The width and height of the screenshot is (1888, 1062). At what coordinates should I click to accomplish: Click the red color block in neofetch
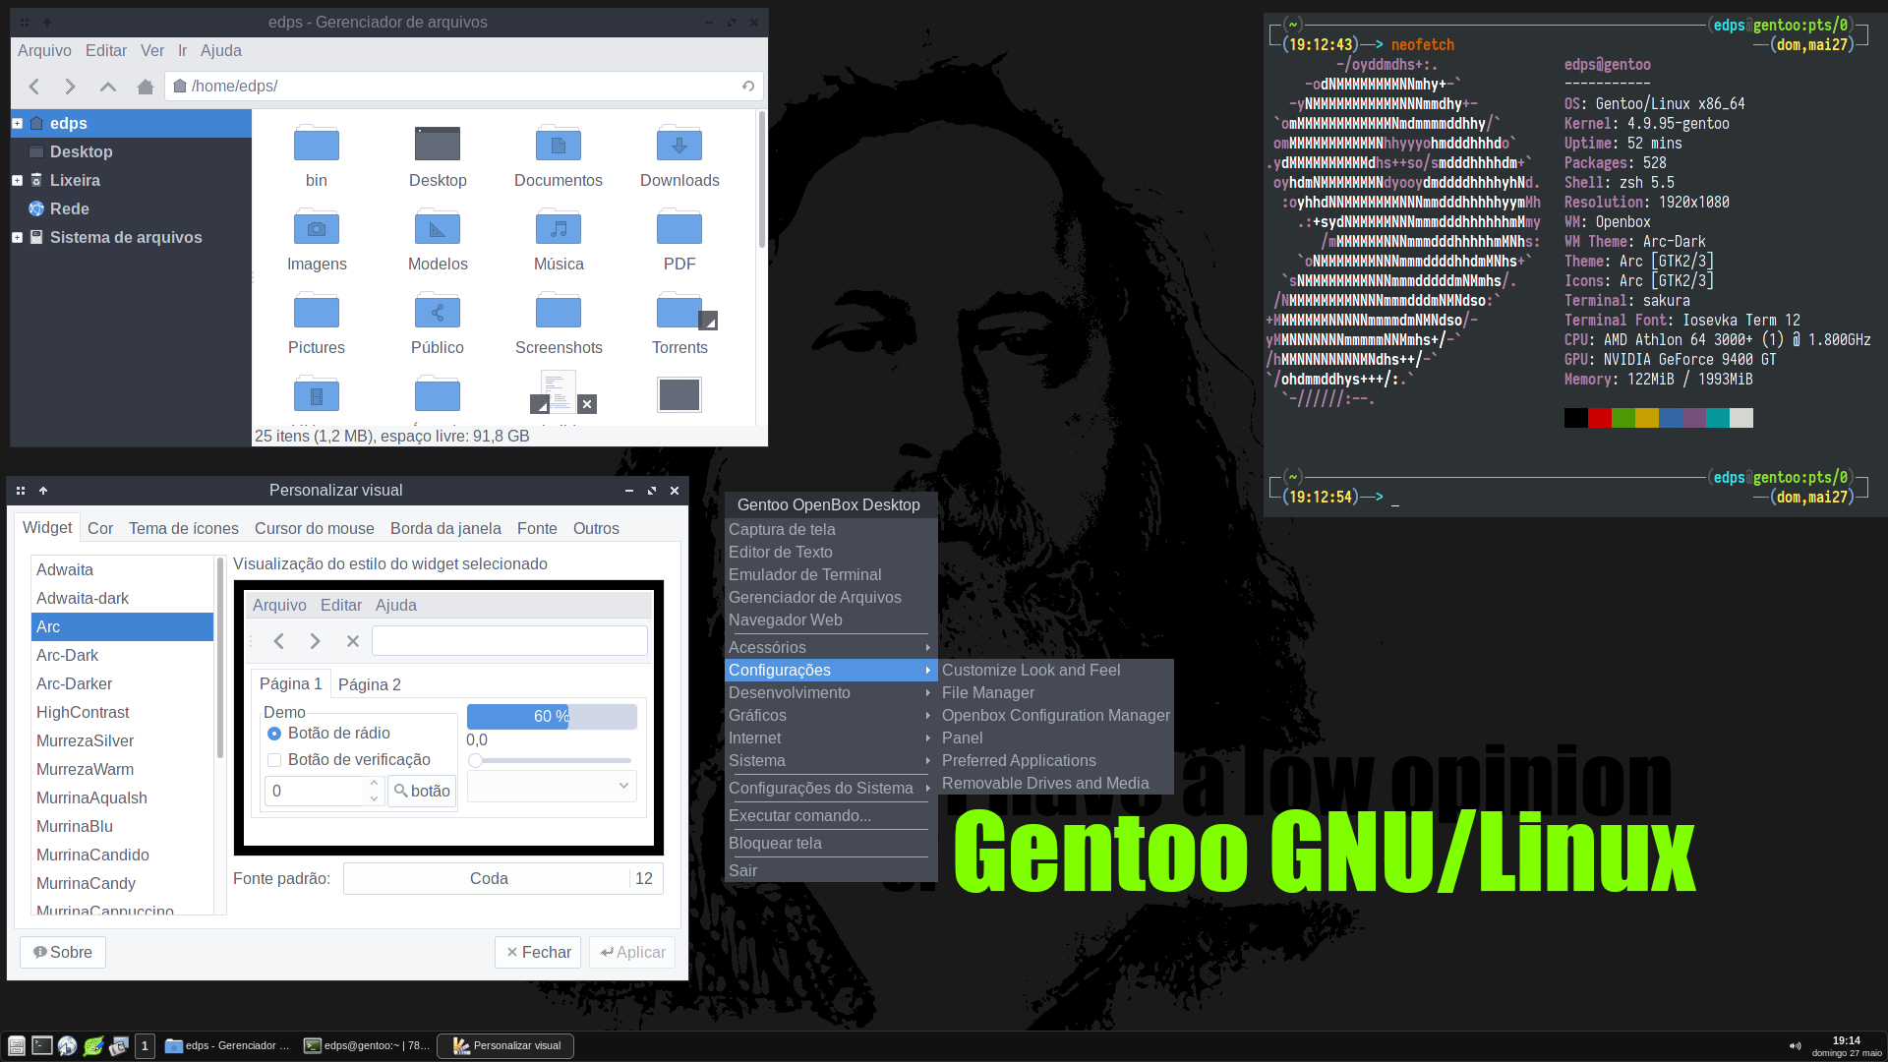point(1600,419)
